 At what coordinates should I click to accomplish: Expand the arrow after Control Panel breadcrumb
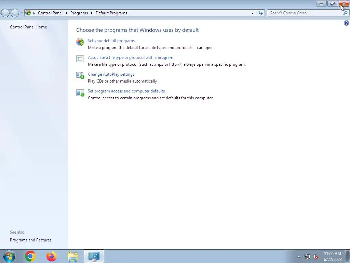pos(67,13)
